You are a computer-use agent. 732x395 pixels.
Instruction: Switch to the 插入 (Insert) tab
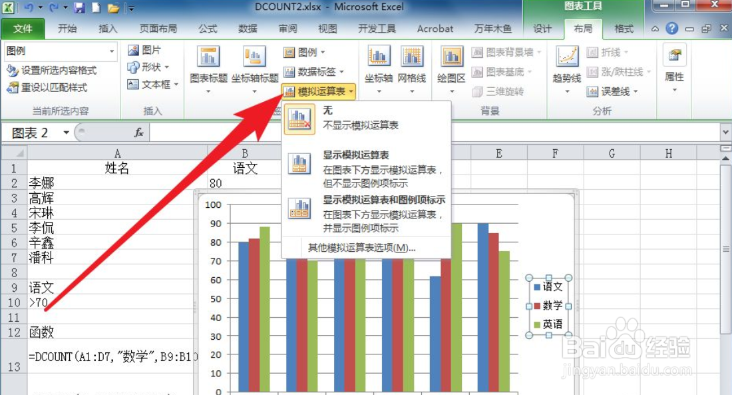click(x=108, y=29)
